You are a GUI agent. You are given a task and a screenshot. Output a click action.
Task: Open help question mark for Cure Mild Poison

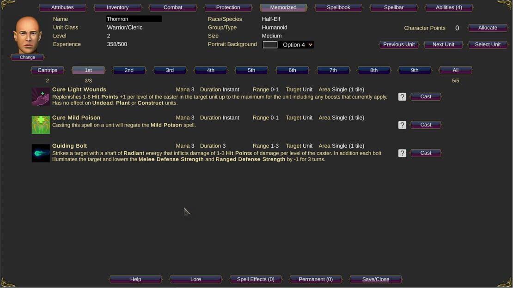(402, 125)
